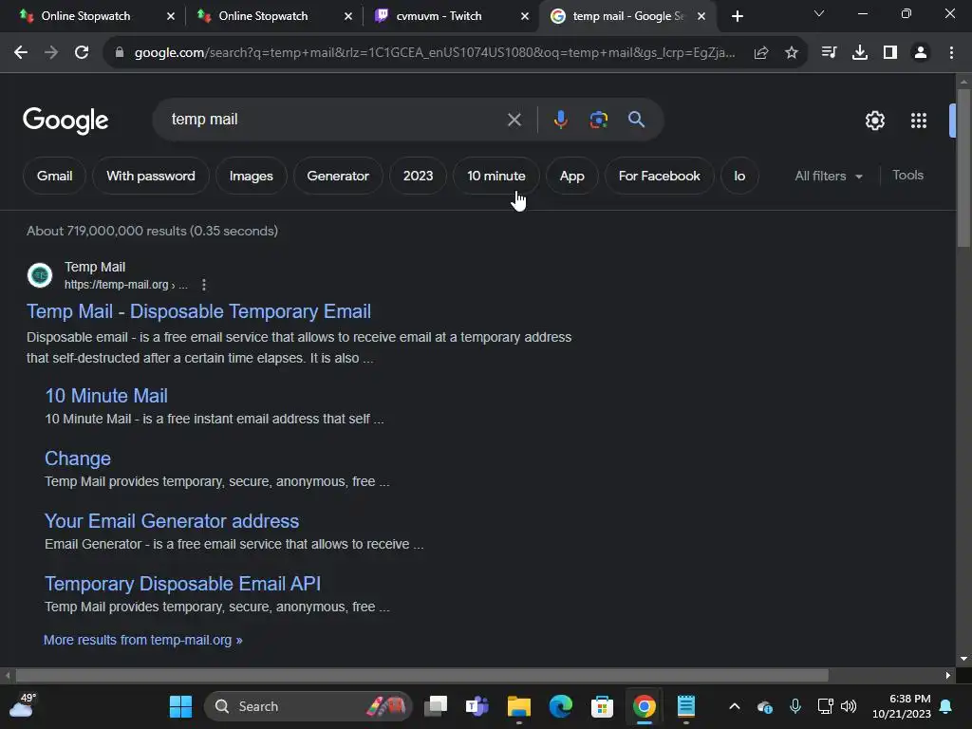Image resolution: width=972 pixels, height=729 pixels.
Task: Click the Temp Mail site favicon
Action: tap(40, 275)
